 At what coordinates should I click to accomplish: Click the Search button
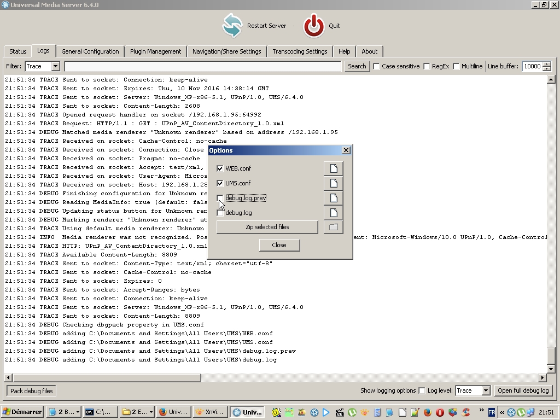tap(357, 66)
